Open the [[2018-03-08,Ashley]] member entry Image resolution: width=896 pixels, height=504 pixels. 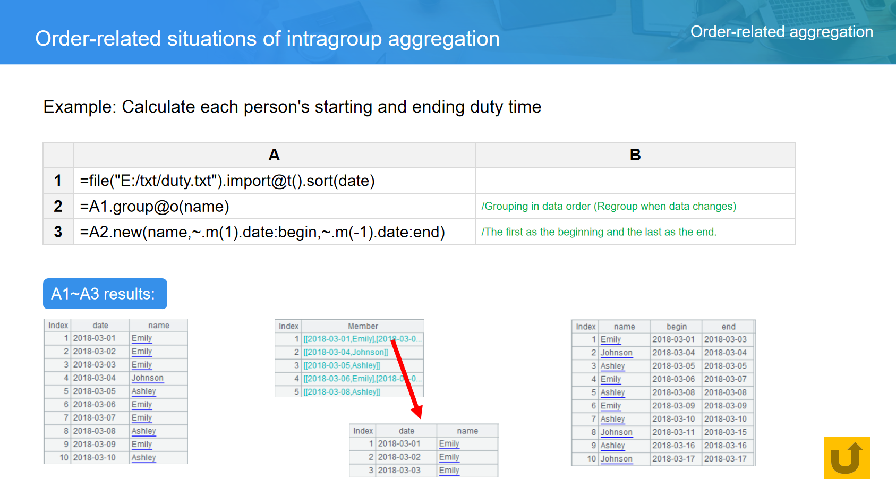(x=342, y=392)
